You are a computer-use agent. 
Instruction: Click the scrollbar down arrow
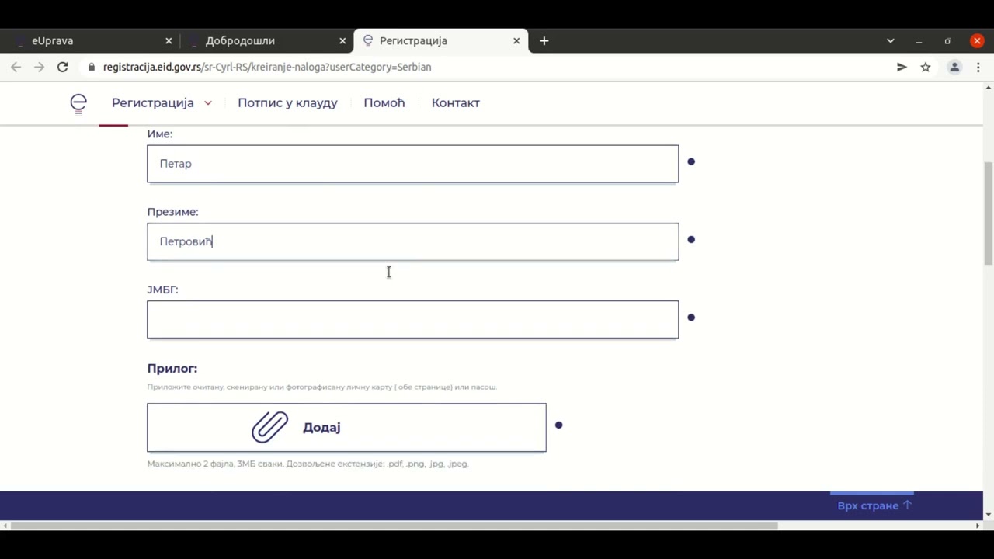pyautogui.click(x=988, y=514)
